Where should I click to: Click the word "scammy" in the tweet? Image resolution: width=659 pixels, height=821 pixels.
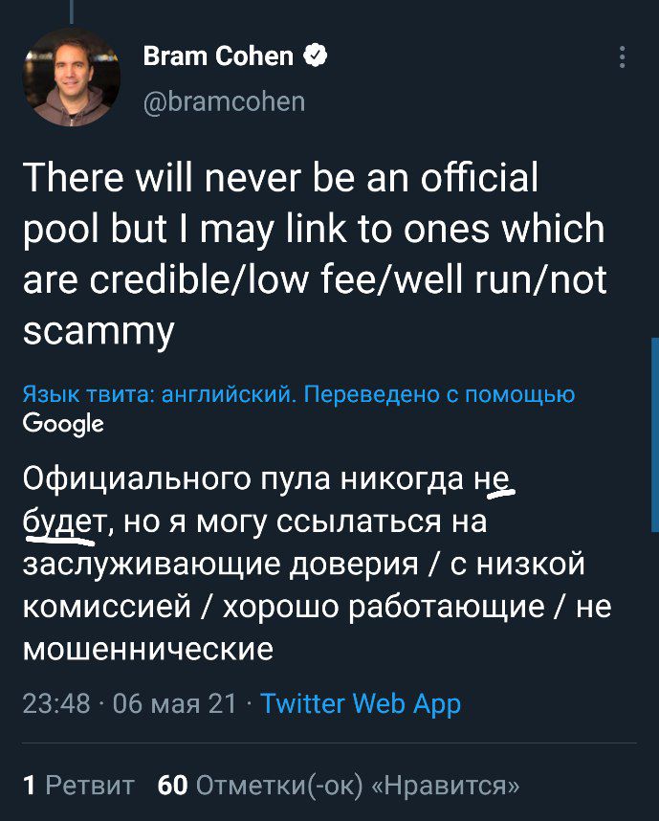[99, 331]
